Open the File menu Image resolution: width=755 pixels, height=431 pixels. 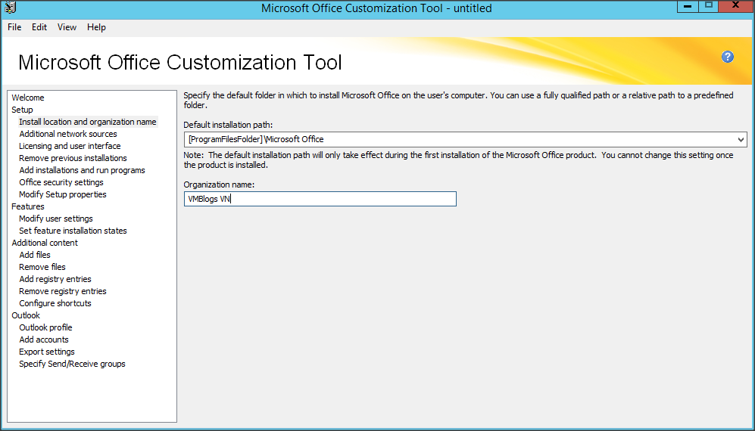[x=14, y=27]
